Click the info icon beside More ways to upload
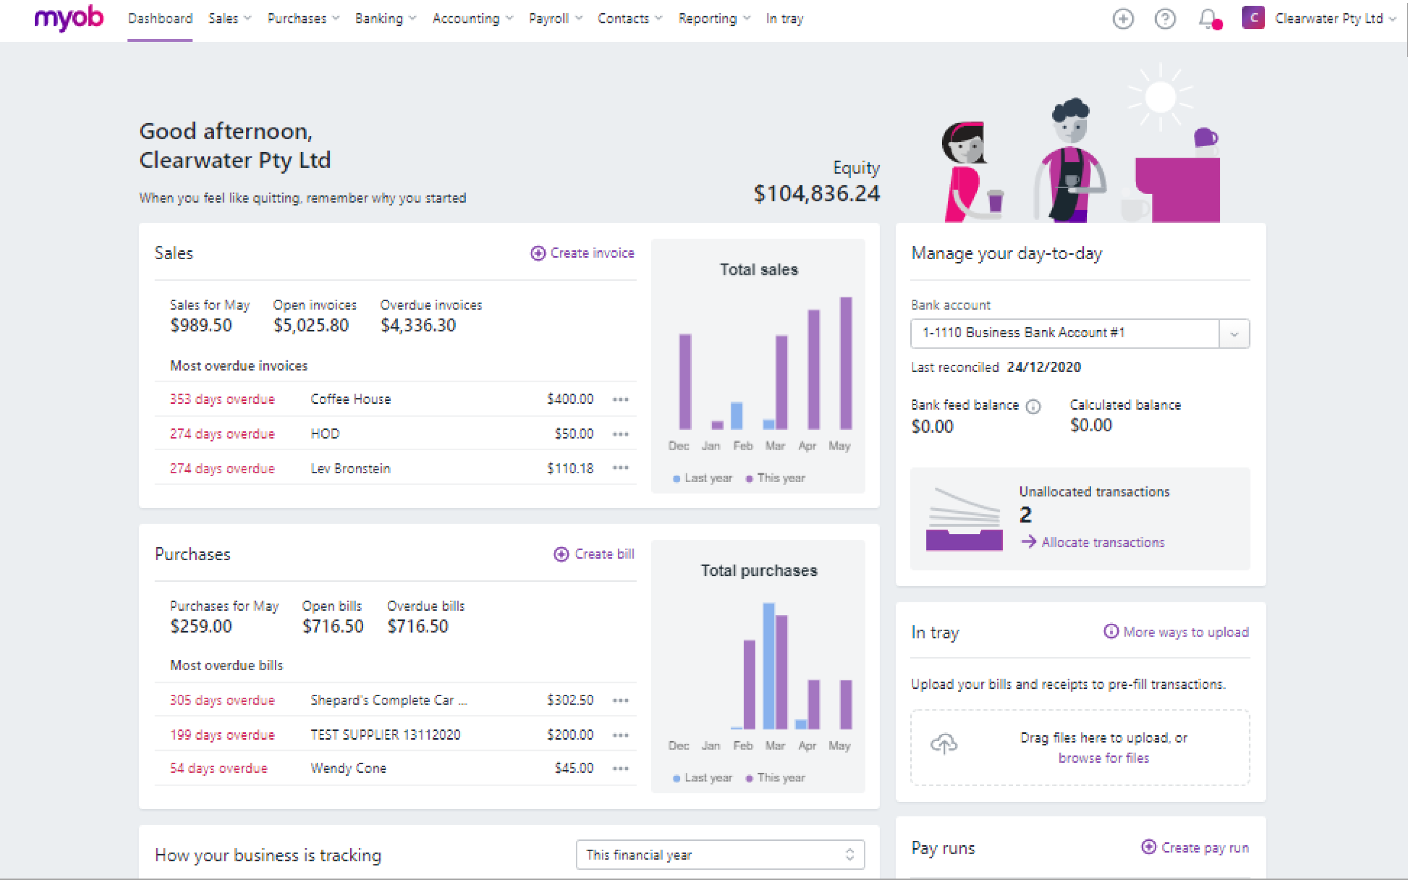 [x=1111, y=632]
